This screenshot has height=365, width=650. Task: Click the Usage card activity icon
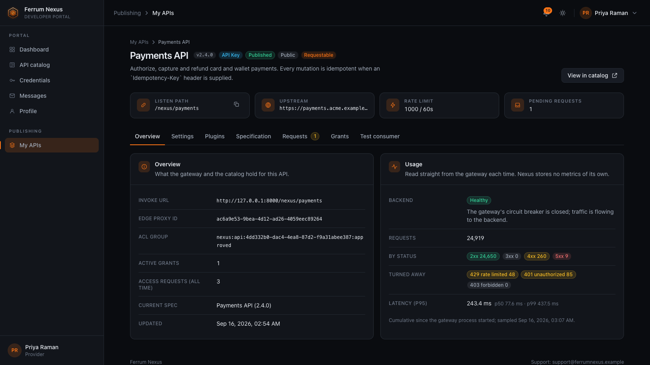[394, 167]
